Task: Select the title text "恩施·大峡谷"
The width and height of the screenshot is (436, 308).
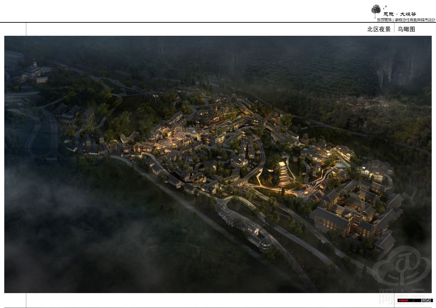Action: pos(400,14)
